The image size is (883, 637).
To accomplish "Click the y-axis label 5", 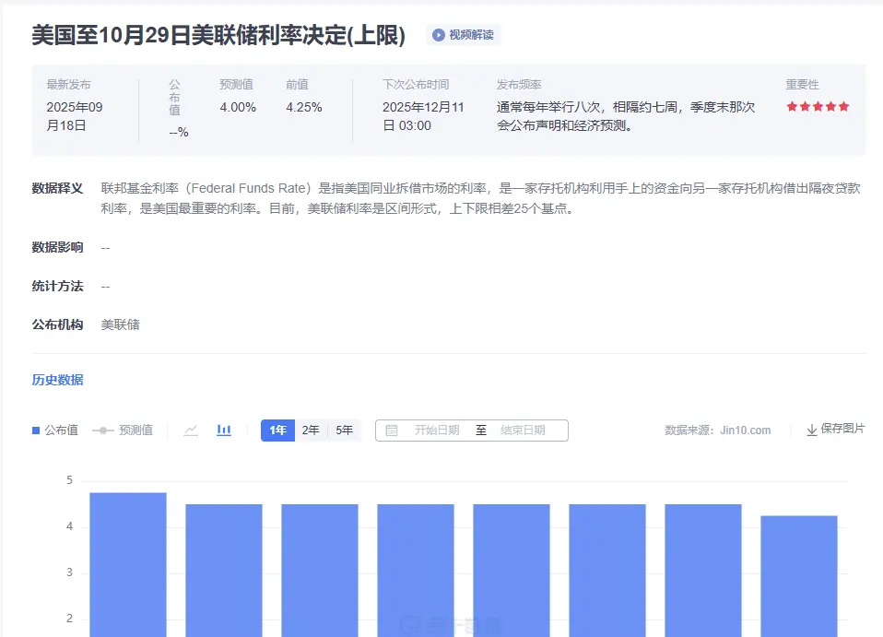I will click(69, 480).
